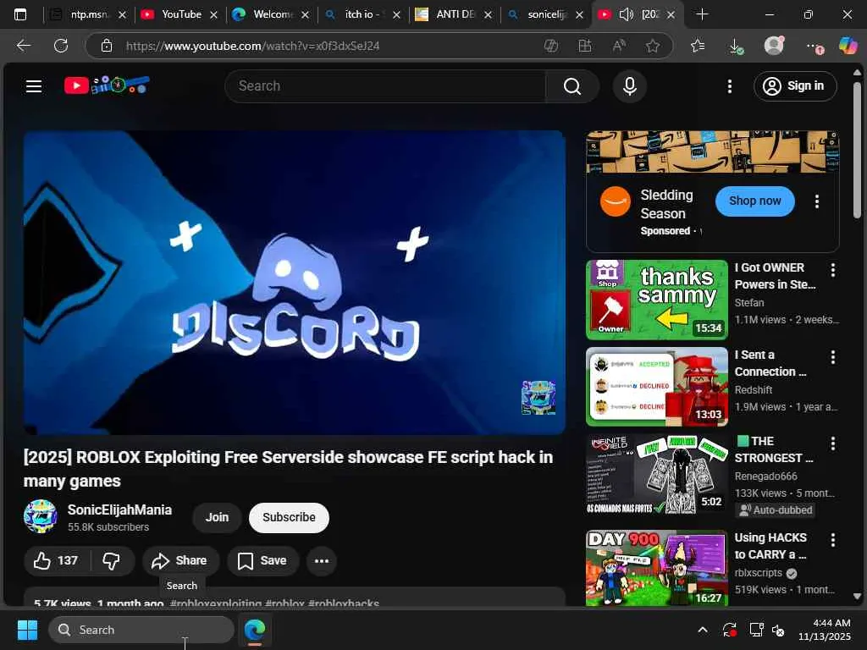
Task: View site information via the lock icon
Action: tap(107, 46)
